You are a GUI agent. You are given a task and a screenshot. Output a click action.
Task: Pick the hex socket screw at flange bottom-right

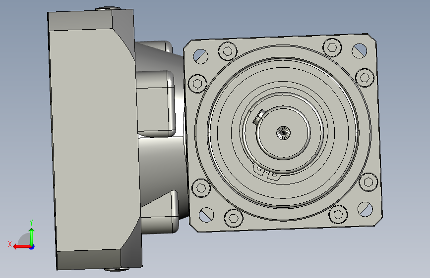tap(338, 214)
